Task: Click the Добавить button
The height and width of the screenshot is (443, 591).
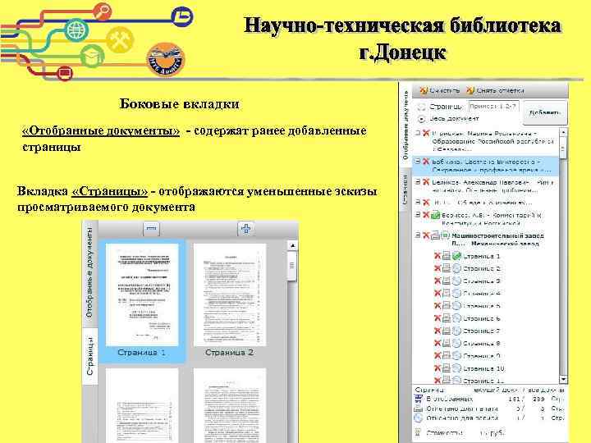Action: (545, 112)
